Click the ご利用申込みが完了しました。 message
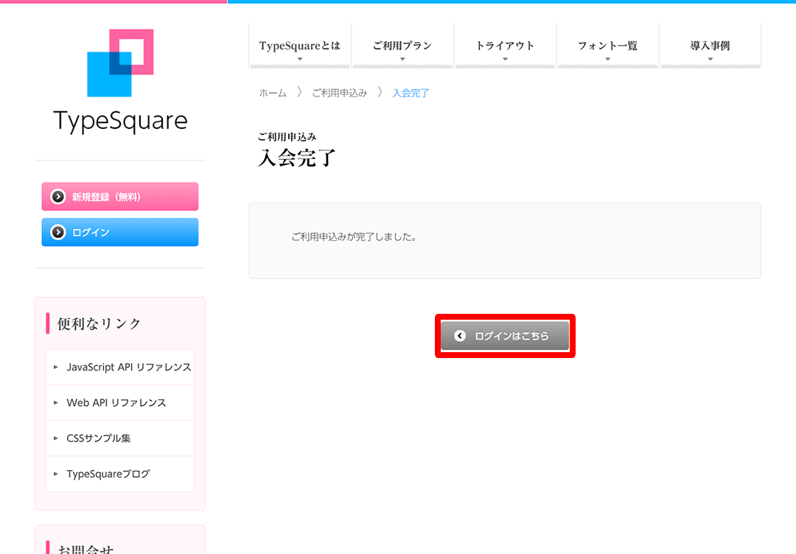The height and width of the screenshot is (554, 796). (x=354, y=237)
